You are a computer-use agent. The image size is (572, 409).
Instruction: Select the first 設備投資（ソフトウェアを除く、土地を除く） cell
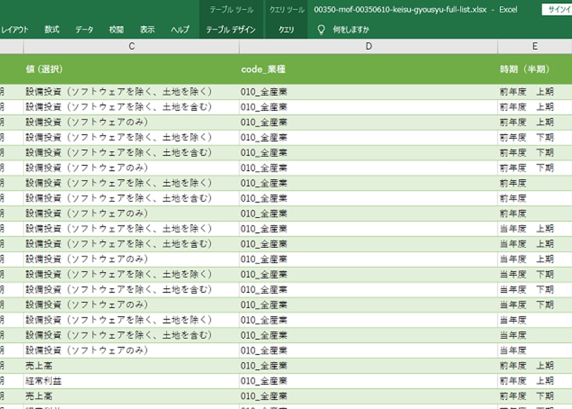click(131, 92)
